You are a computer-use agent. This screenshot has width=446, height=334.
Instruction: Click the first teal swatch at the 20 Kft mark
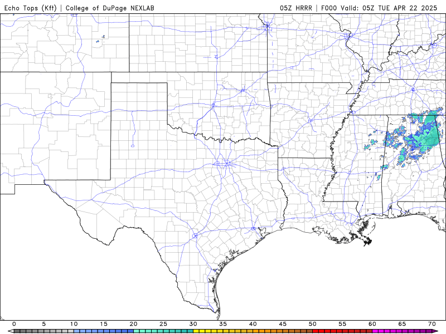137,331
